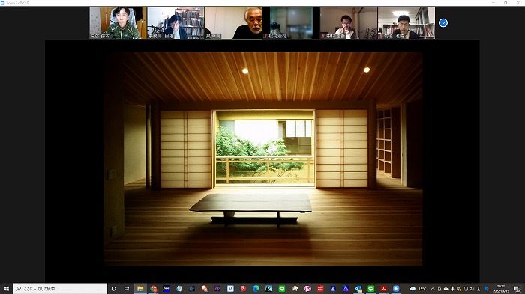Open the Task View button
The height and width of the screenshot is (294, 525).
(127, 288)
